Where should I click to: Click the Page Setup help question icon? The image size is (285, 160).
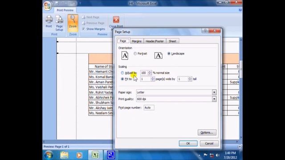point(205,31)
